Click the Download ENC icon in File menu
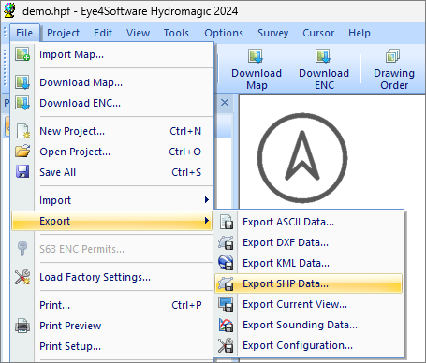Screen dimensions: 426x363 (x=22, y=103)
